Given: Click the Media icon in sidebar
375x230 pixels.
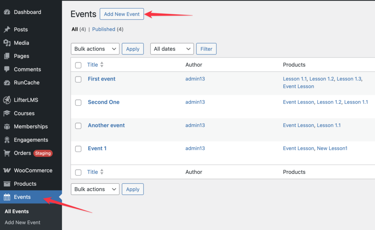Looking at the screenshot, I should [x=7, y=43].
